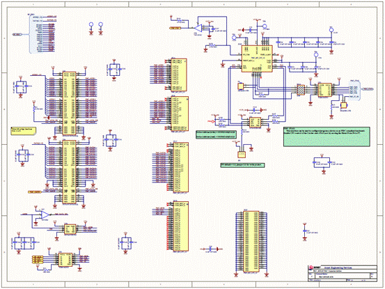Click the yellow port beside the lower buffer IC
The height and width of the screenshot is (289, 385).
(x=35, y=192)
